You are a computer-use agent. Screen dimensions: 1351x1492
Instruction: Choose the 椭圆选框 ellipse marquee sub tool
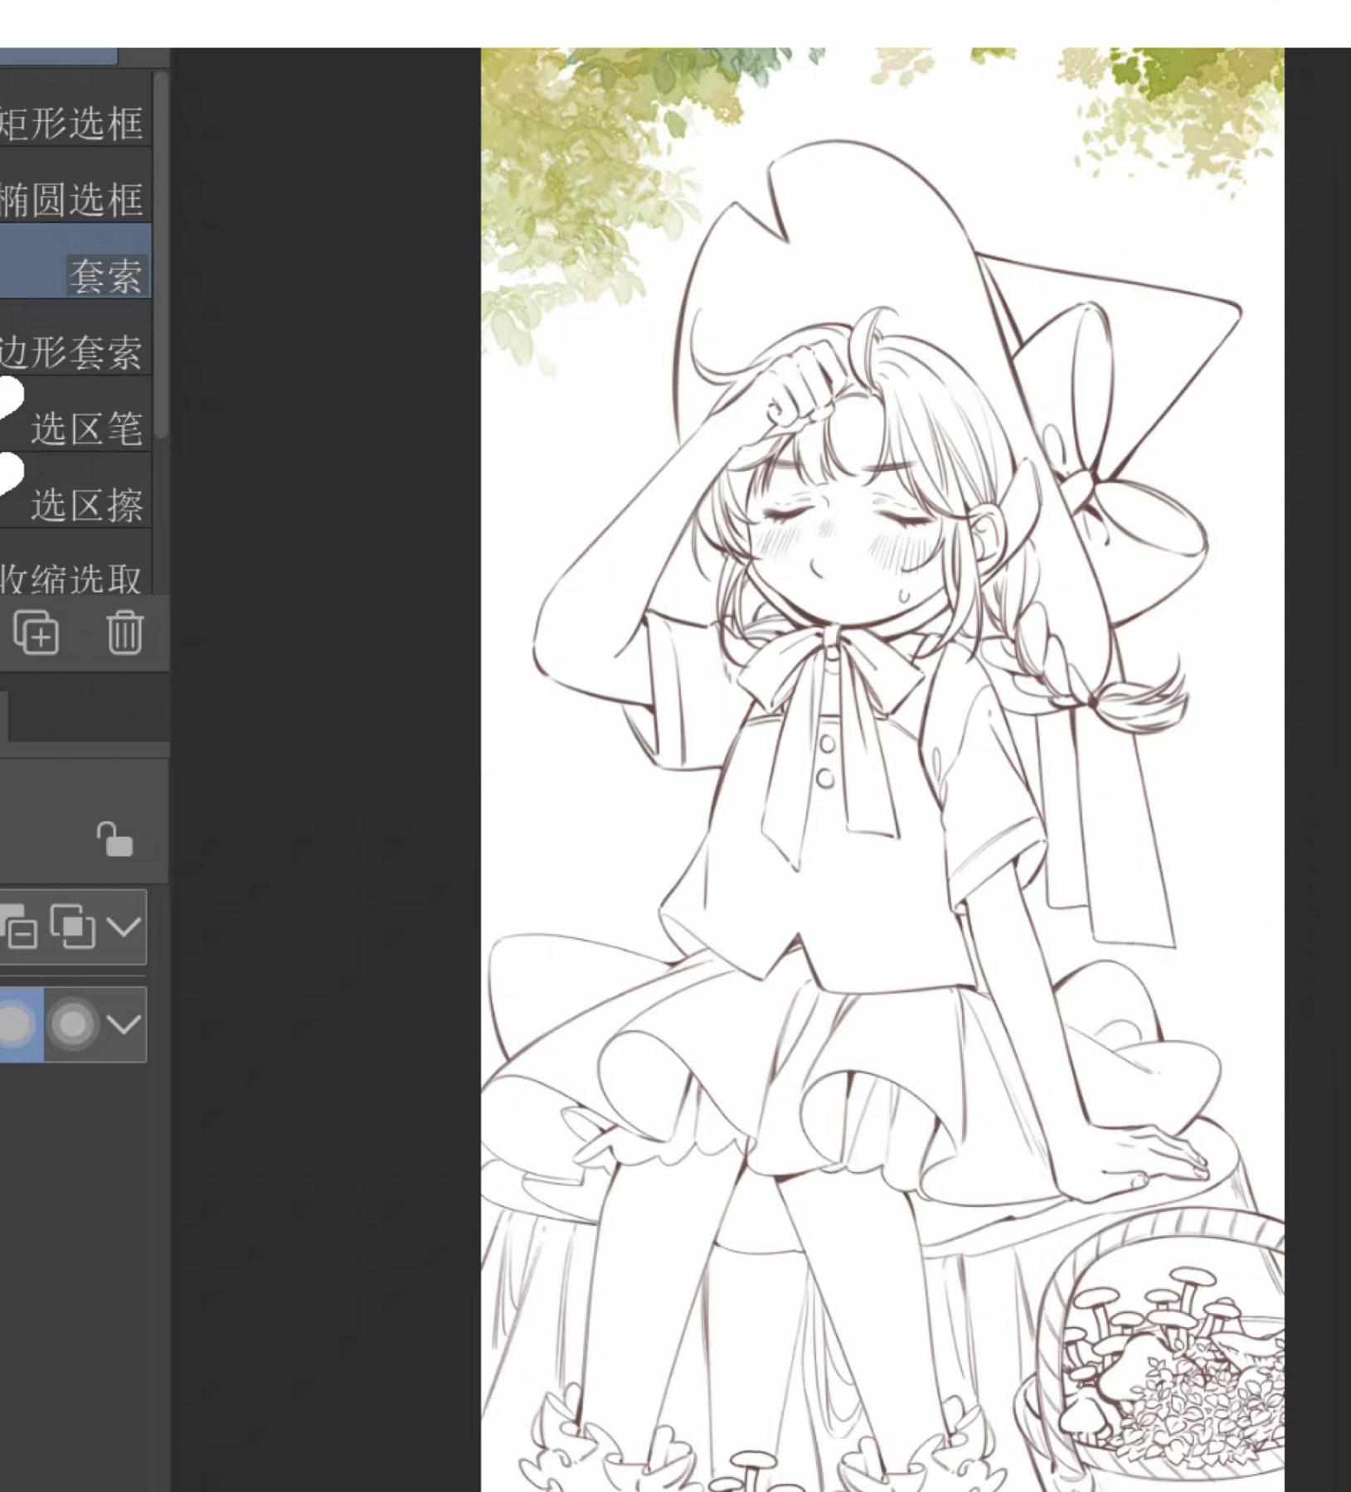(75, 199)
